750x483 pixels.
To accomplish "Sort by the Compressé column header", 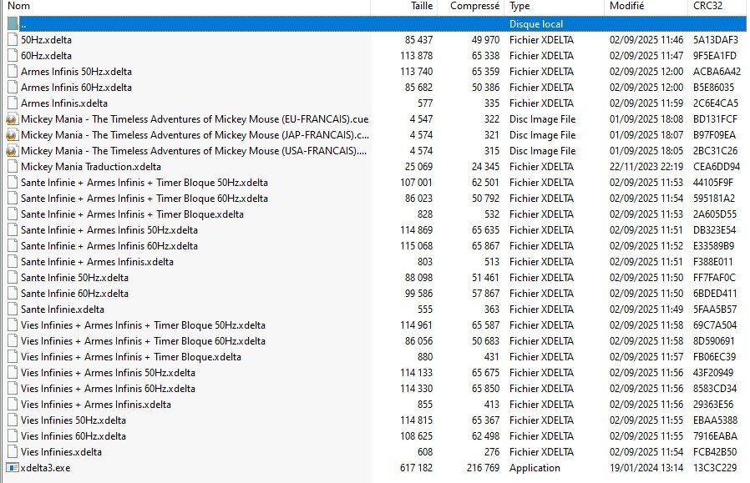I will (x=474, y=6).
